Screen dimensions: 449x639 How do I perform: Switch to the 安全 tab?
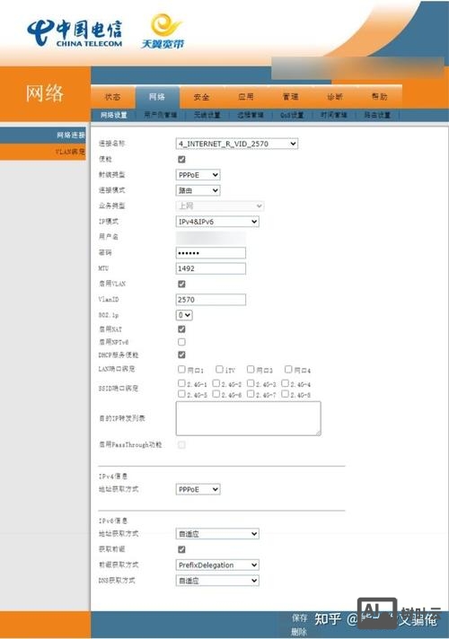point(201,97)
